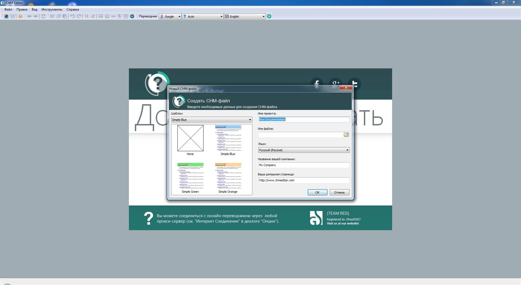Click the first Insert image toolbar icon

pyautogui.click(x=101, y=16)
